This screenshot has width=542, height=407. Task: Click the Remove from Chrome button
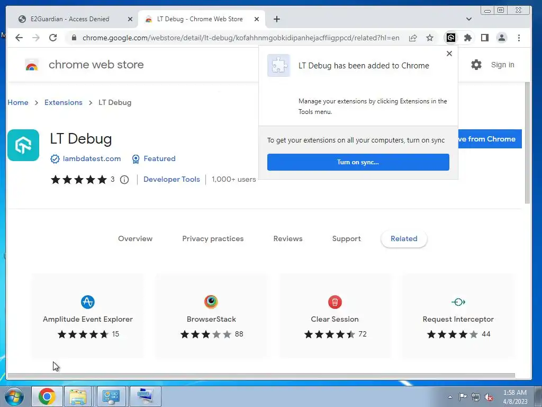(490, 139)
